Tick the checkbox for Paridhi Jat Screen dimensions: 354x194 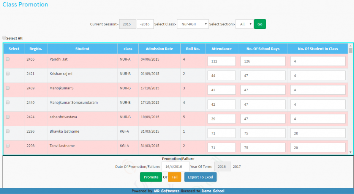coord(8,59)
